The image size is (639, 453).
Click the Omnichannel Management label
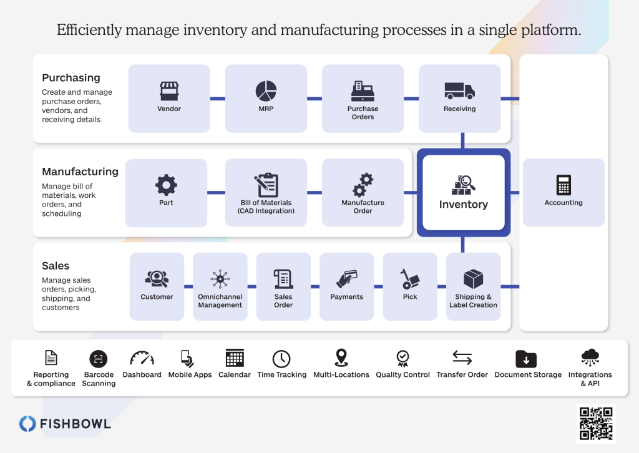[220, 301]
